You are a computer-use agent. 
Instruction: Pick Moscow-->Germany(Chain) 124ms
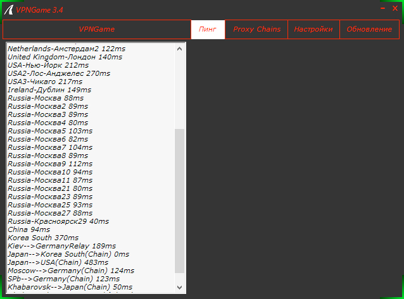[x=71, y=271]
